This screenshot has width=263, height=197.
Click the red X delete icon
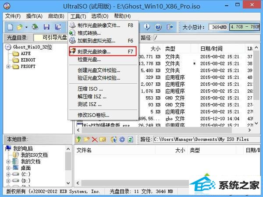pyautogui.click(x=95, y=140)
